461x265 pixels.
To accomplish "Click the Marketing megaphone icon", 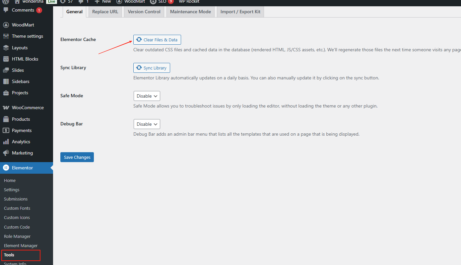I will click(x=6, y=153).
